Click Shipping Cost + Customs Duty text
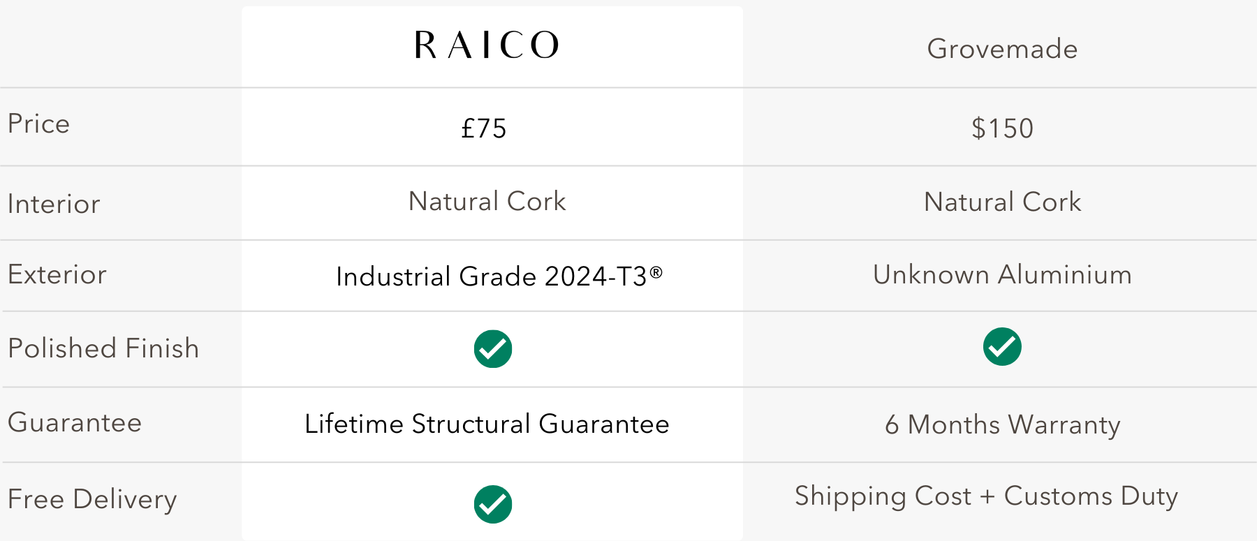Image resolution: width=1257 pixels, height=541 pixels. [x=986, y=497]
